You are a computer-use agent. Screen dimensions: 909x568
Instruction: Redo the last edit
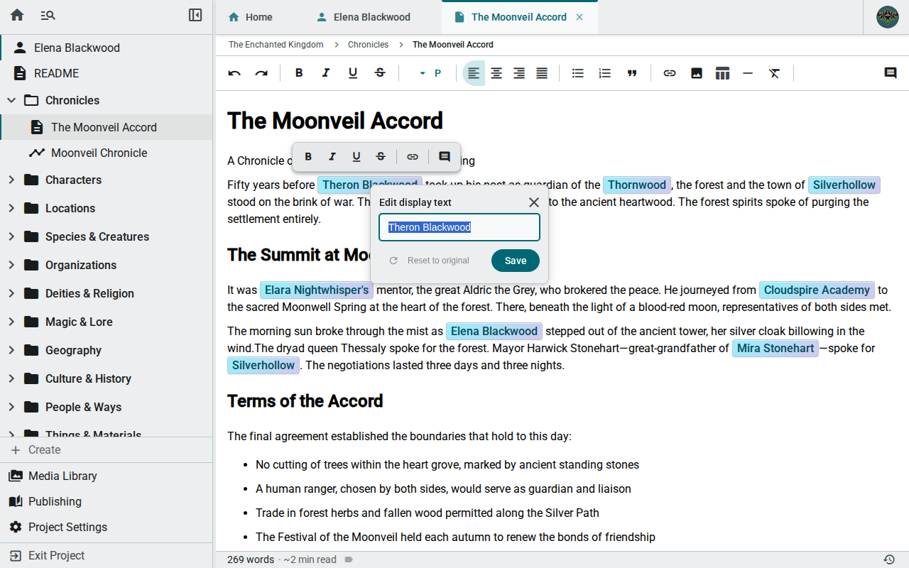(x=261, y=73)
